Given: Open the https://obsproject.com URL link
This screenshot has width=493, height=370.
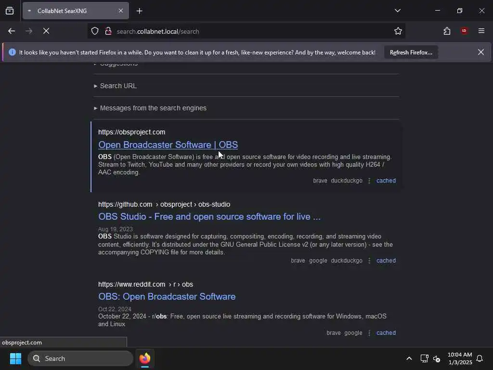Looking at the screenshot, I should (131, 132).
